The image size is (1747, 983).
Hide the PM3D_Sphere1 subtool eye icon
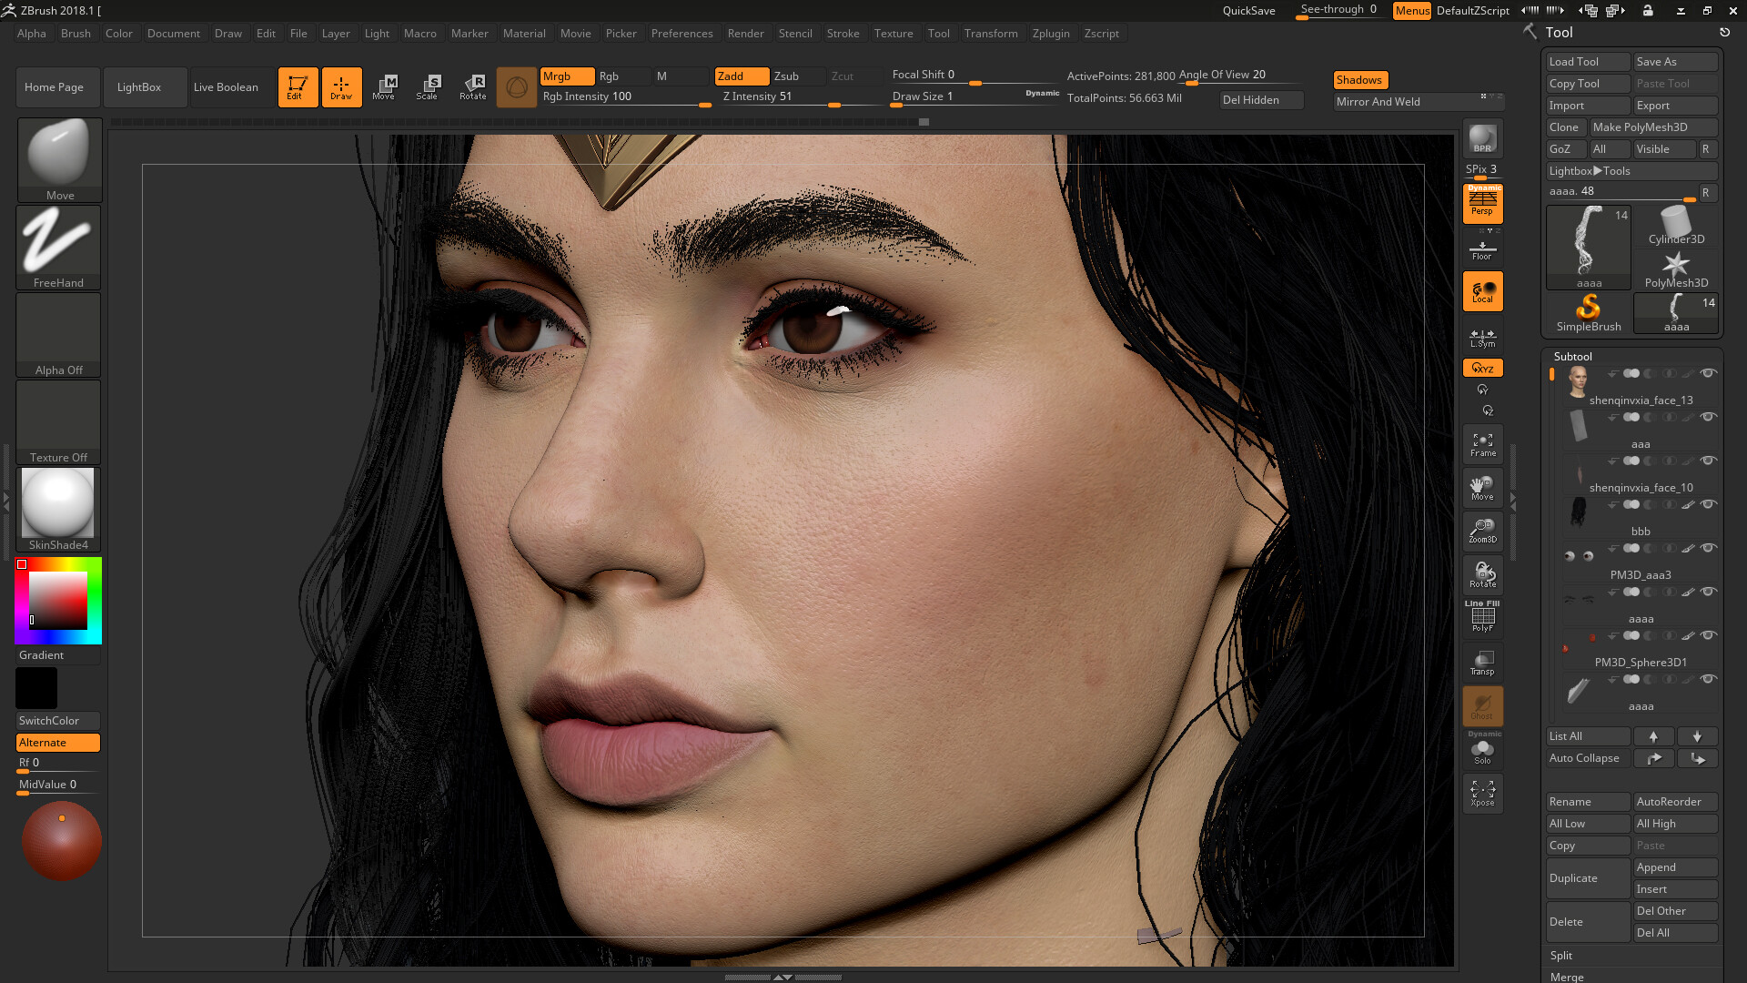(x=1709, y=635)
